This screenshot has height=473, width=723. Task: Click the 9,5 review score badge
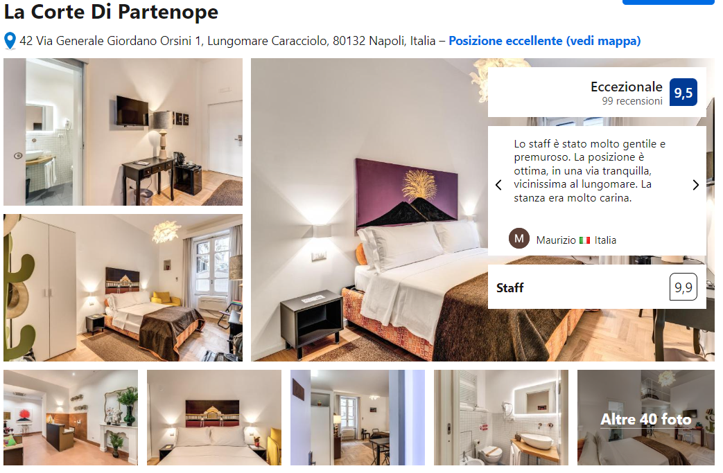pos(683,93)
